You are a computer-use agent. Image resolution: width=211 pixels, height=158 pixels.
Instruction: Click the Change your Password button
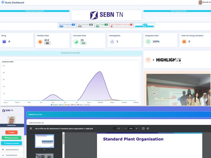[11, 143]
